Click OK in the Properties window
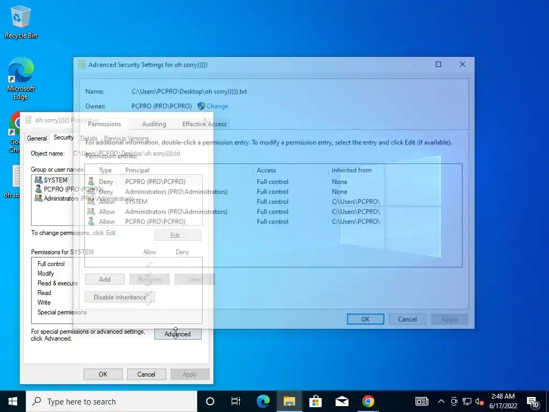This screenshot has width=549, height=412. tap(103, 374)
